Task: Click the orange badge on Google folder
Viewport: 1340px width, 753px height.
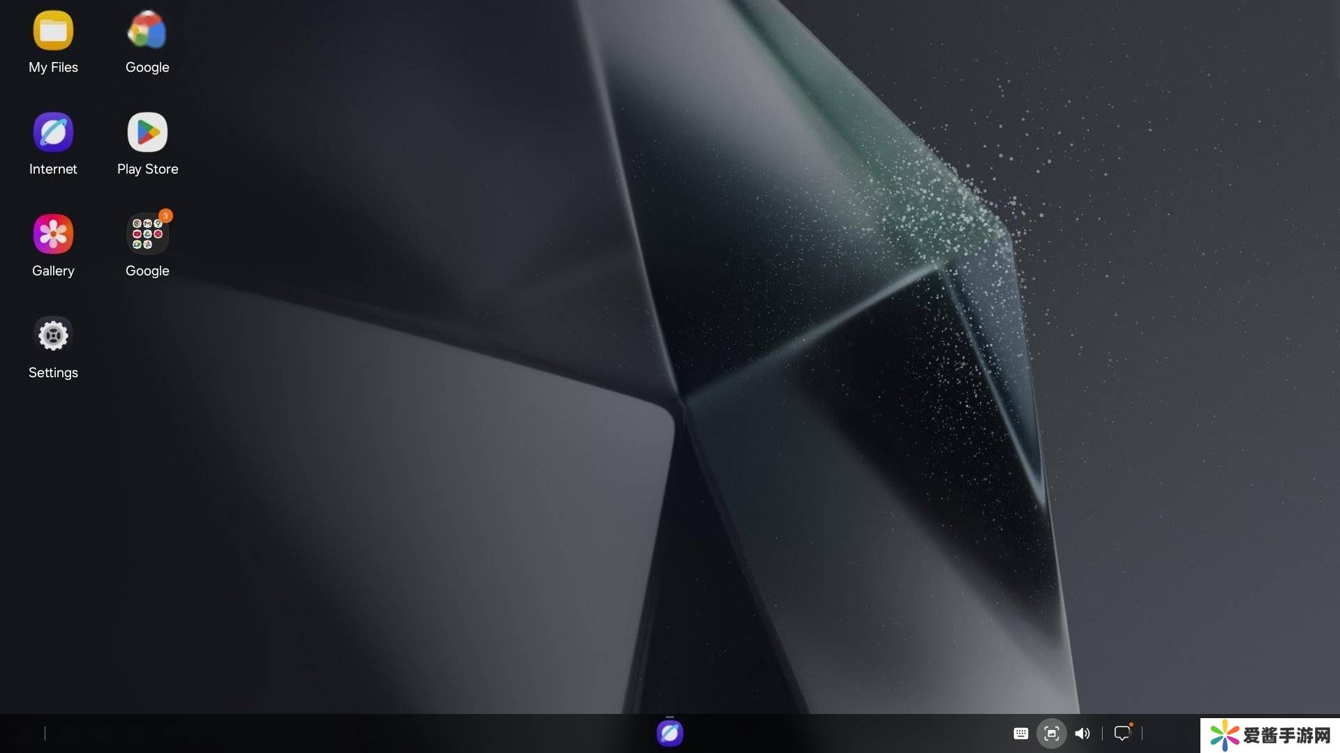Action: coord(165,215)
